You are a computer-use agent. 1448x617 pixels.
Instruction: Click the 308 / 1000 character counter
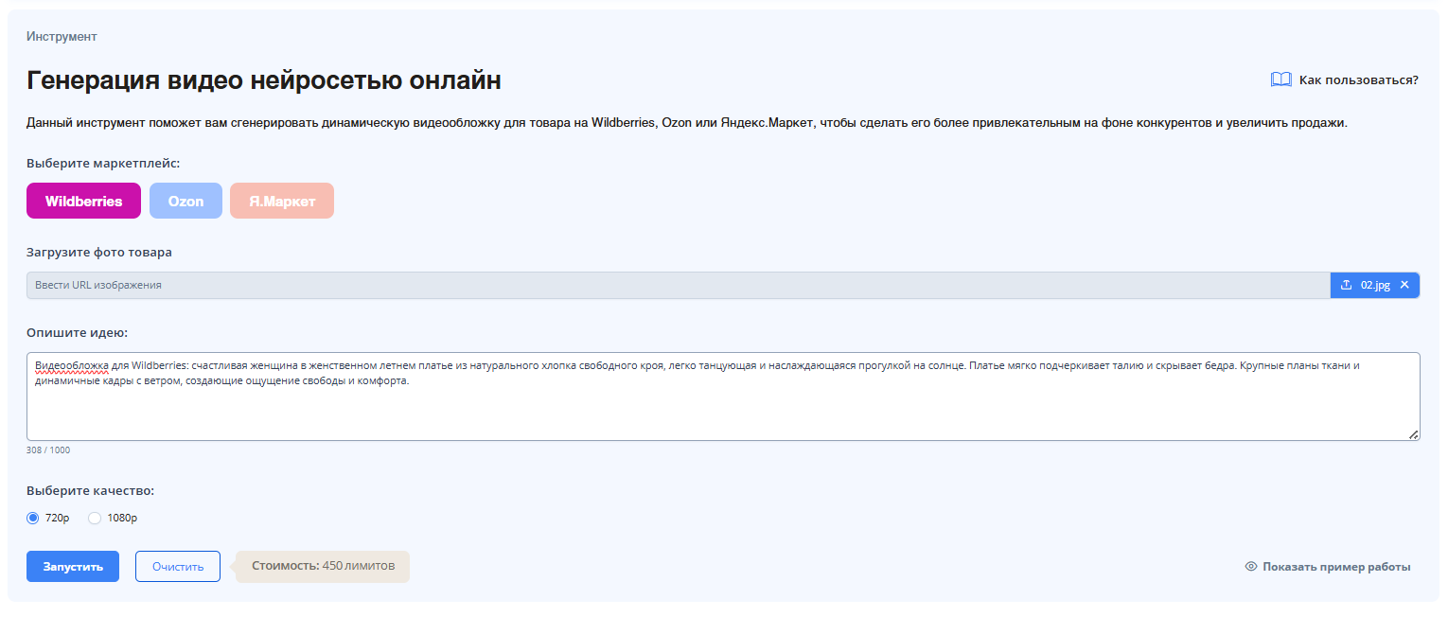tap(48, 450)
